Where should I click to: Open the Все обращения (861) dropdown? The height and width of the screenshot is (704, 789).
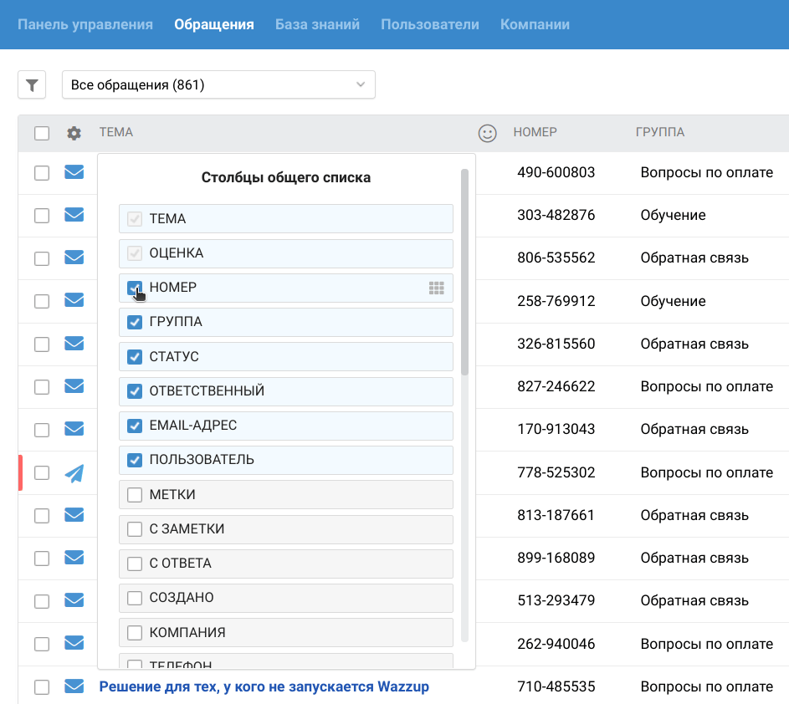[218, 84]
